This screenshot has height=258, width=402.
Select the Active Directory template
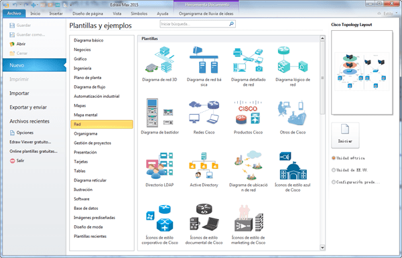204,170
